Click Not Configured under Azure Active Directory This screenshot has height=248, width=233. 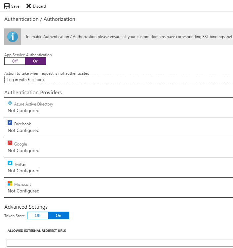(x=23, y=110)
